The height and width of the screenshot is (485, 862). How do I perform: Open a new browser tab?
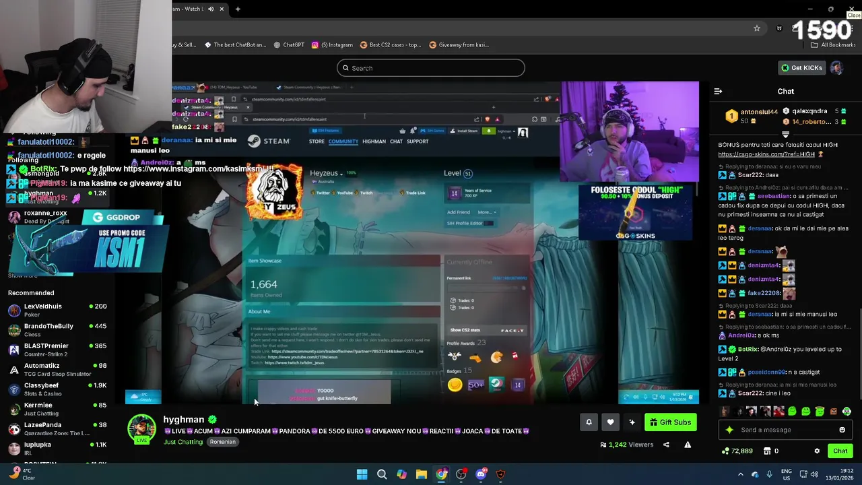coord(238,9)
